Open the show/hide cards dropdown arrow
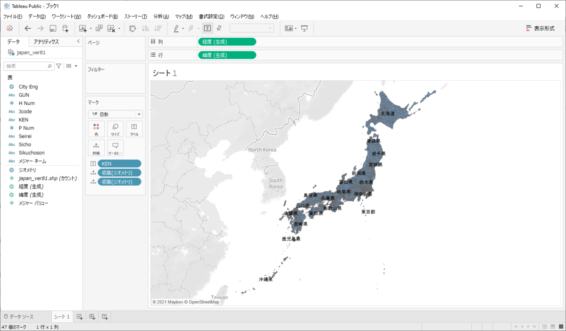 click(296, 28)
